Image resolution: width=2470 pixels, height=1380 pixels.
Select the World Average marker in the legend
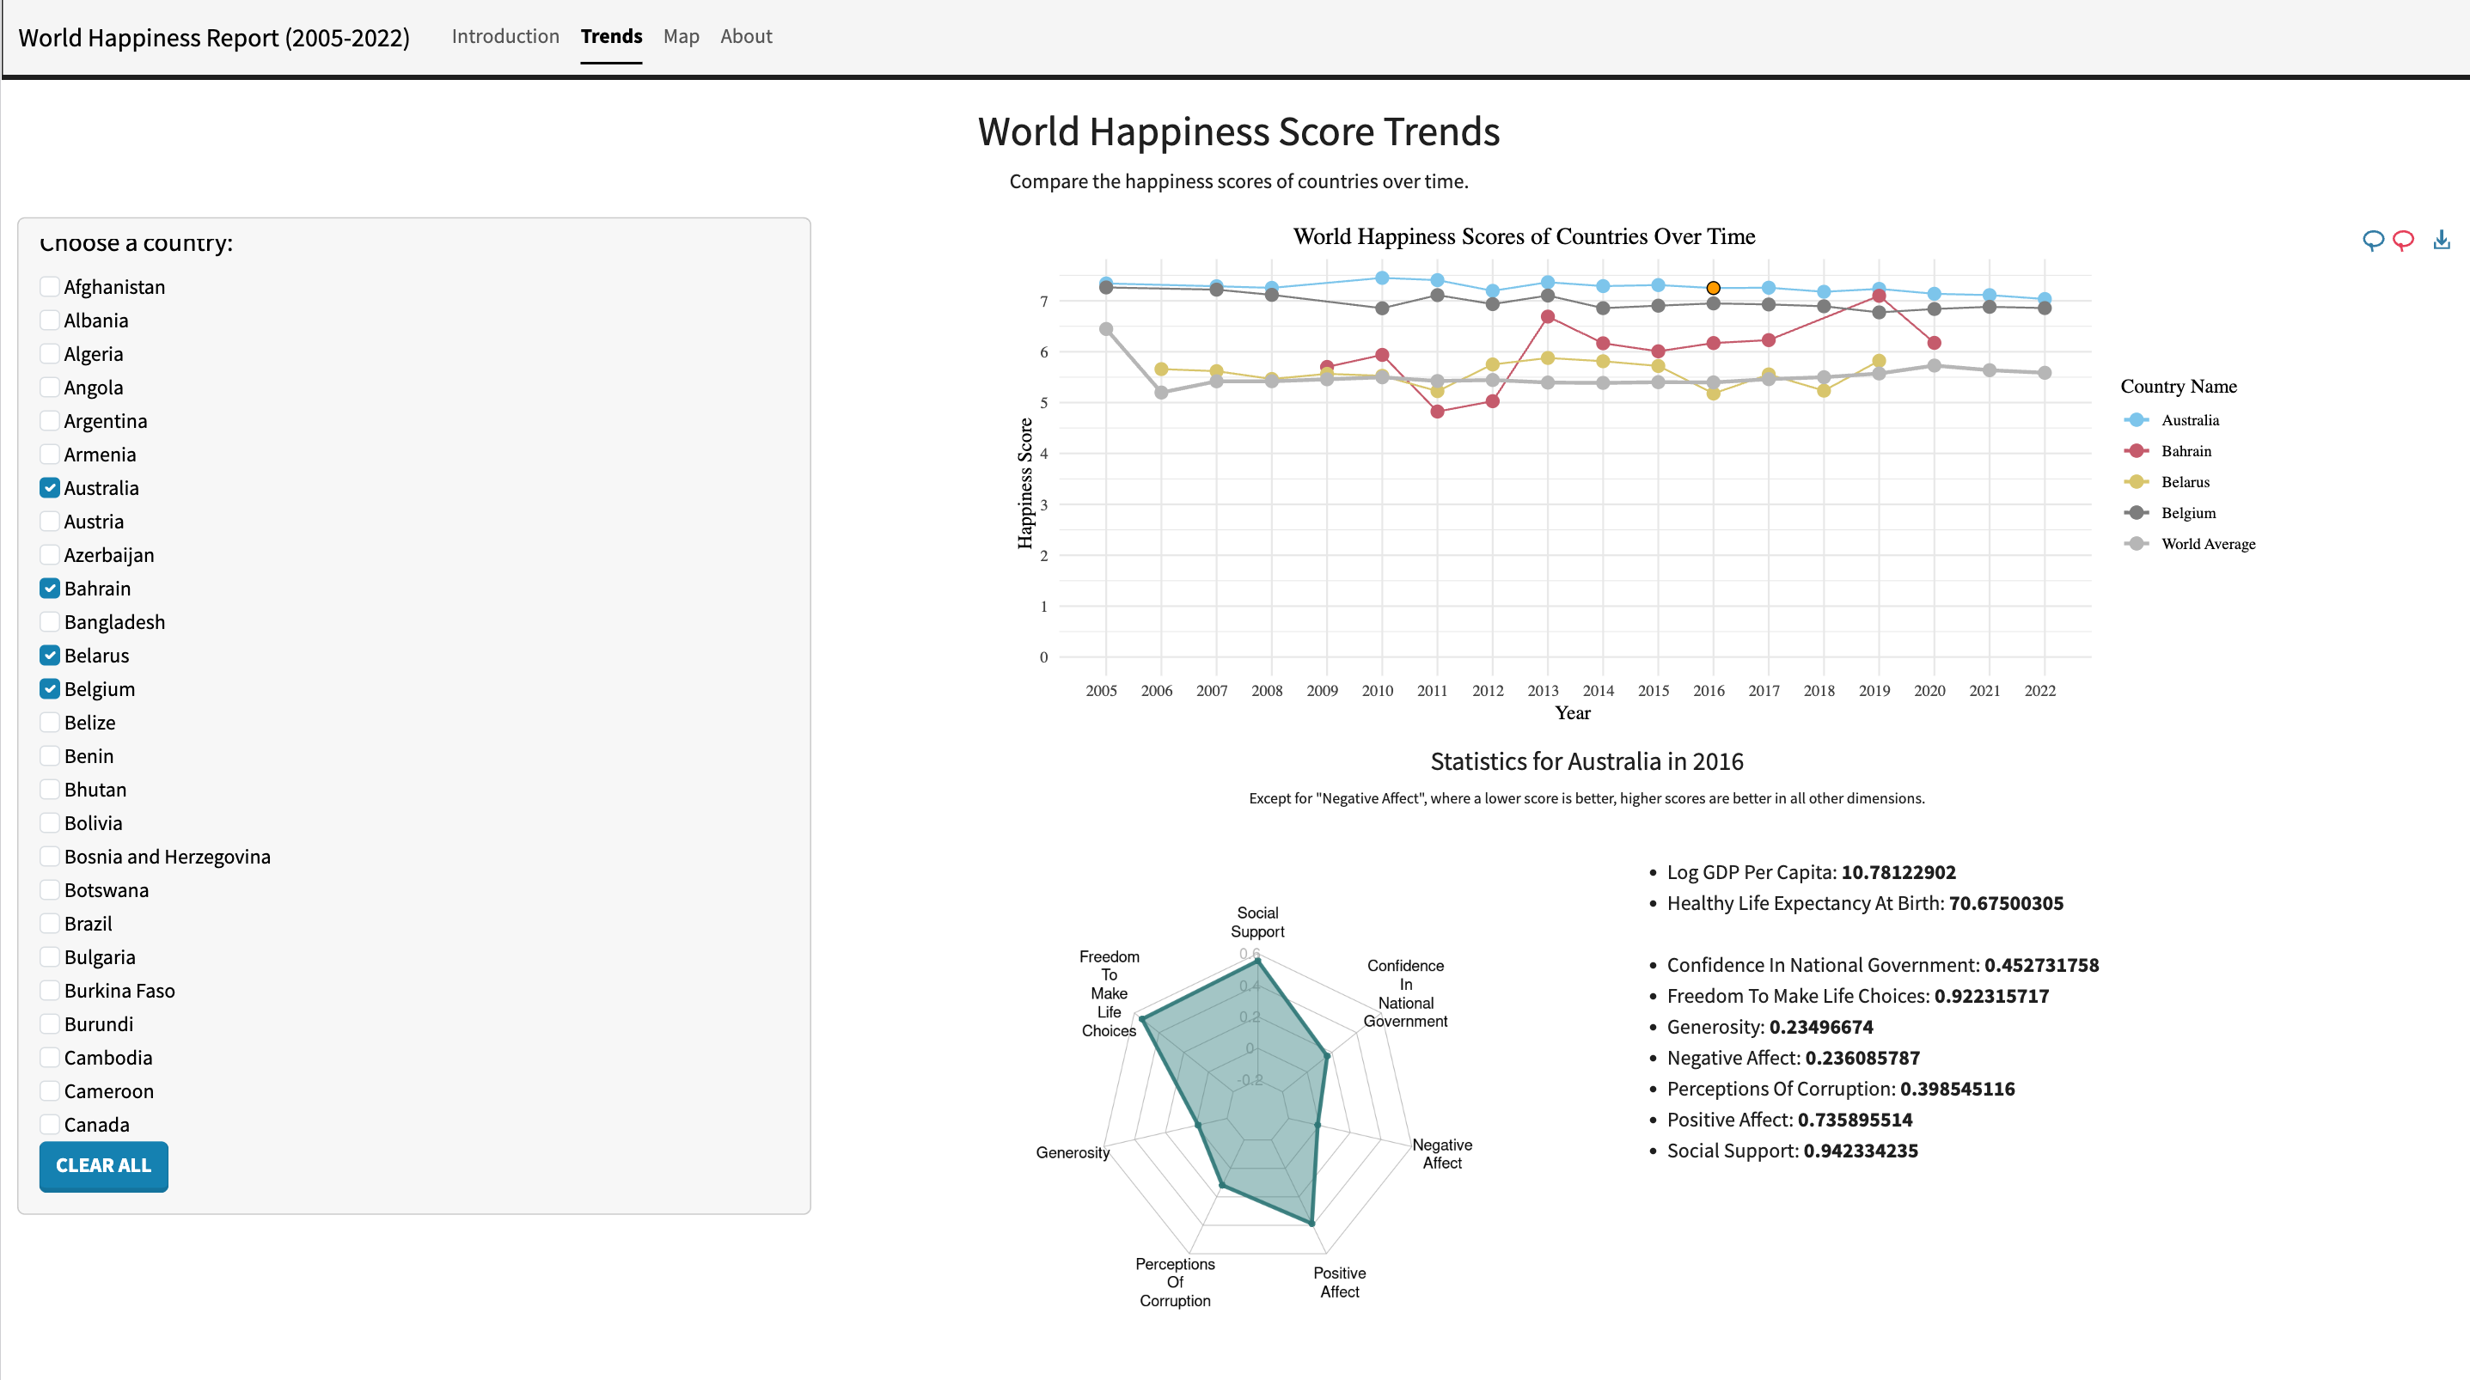(x=2136, y=544)
